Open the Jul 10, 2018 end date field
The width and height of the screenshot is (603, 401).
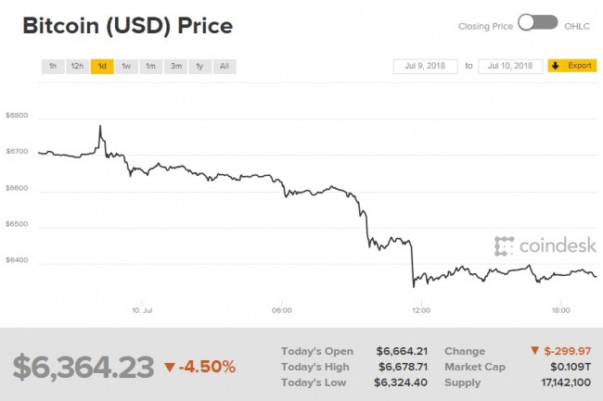pos(510,66)
